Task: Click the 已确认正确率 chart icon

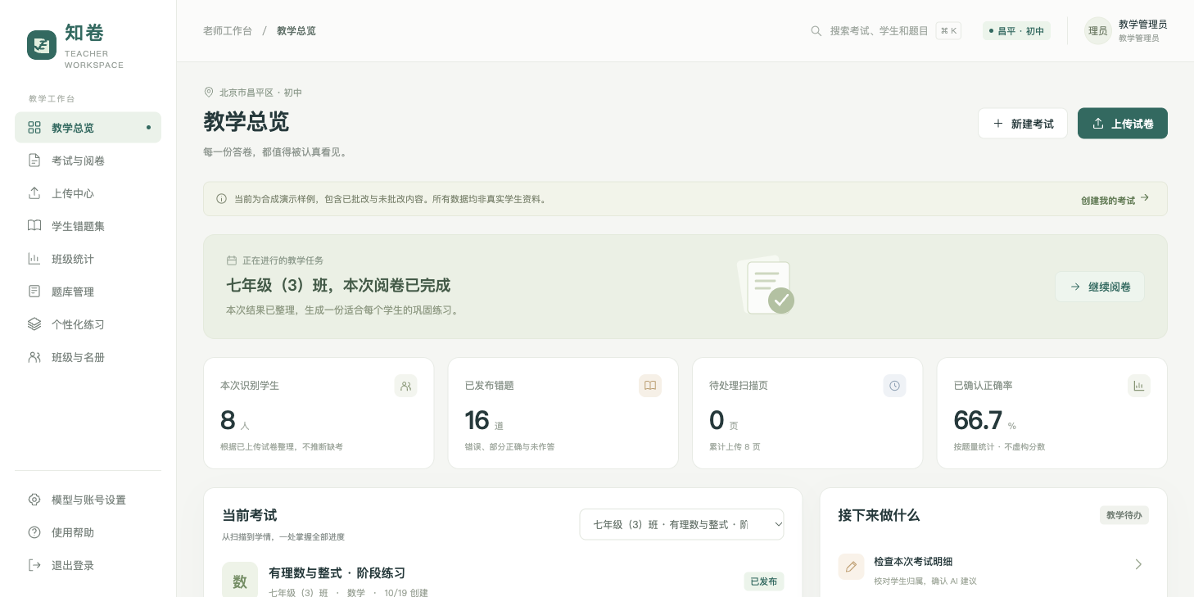Action: click(1139, 386)
